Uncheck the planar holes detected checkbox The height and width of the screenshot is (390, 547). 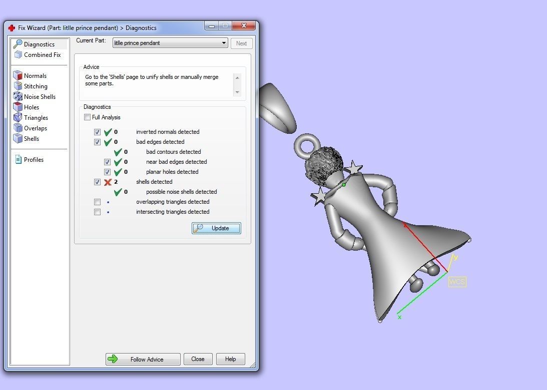[x=108, y=172]
